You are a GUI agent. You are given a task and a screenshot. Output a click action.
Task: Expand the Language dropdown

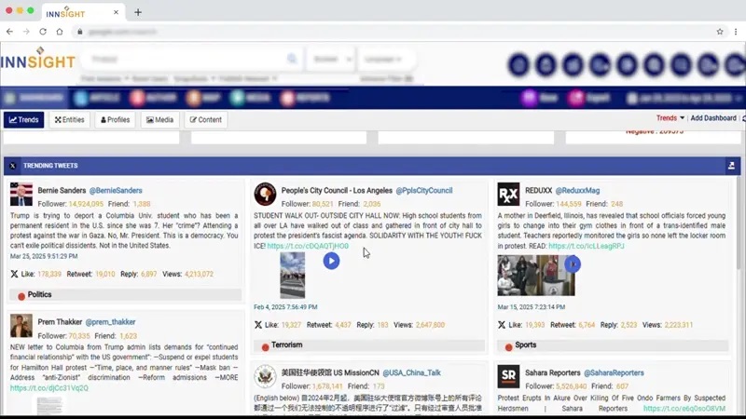tap(385, 59)
